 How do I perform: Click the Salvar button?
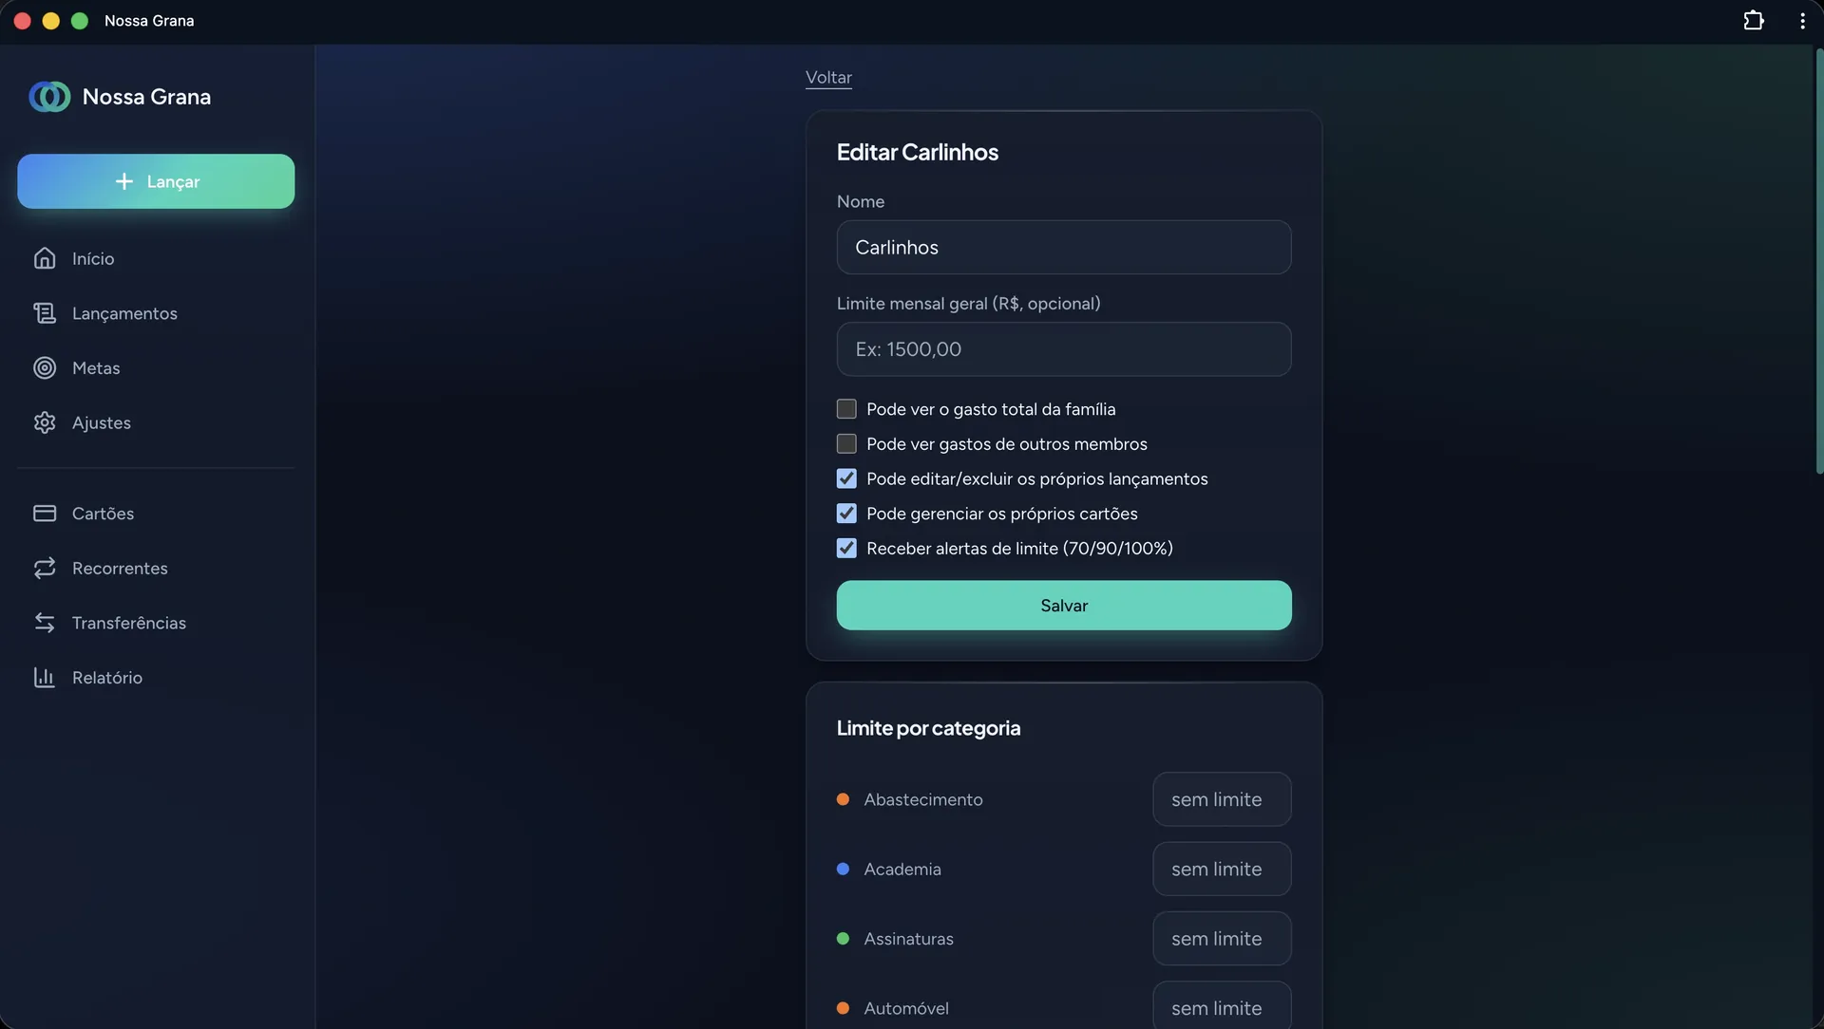click(x=1064, y=606)
